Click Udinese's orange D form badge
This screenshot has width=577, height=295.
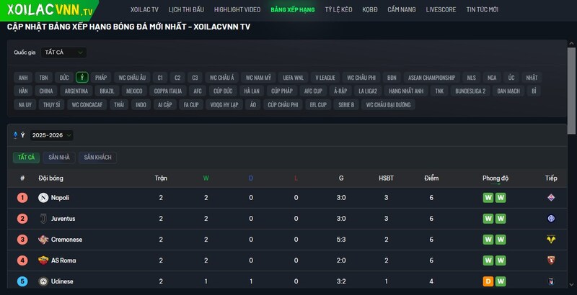488,281
